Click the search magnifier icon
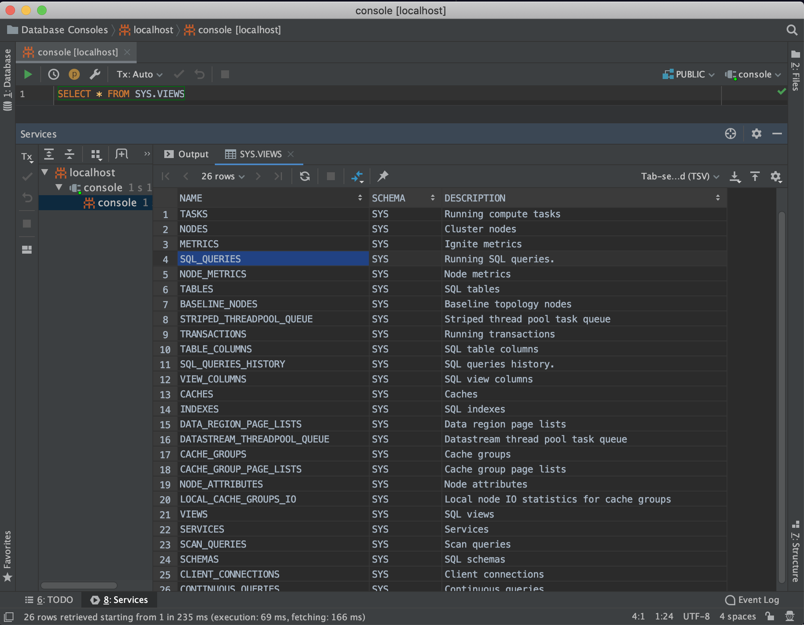 pos(792,30)
